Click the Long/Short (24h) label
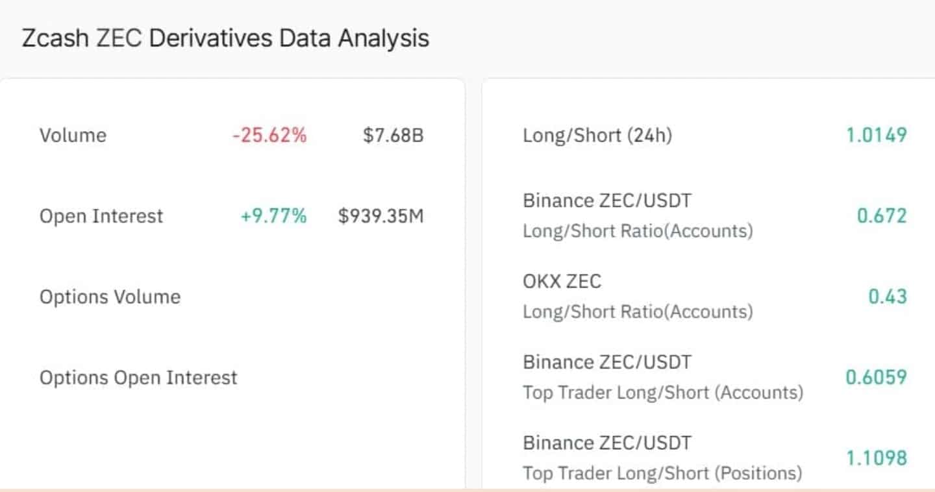 pos(597,136)
